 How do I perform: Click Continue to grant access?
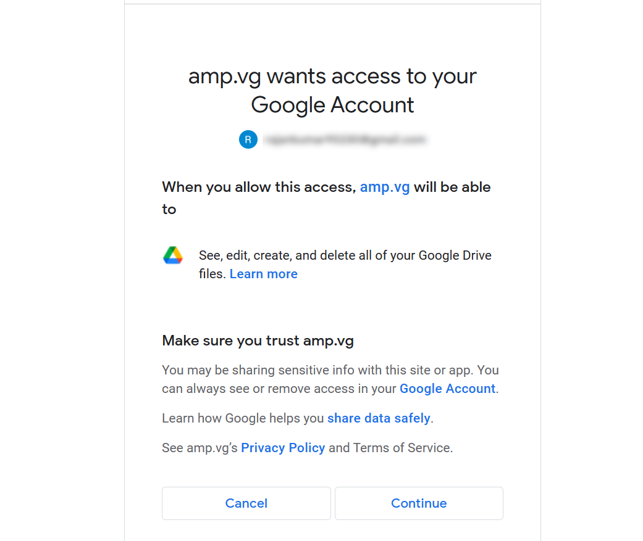click(419, 503)
